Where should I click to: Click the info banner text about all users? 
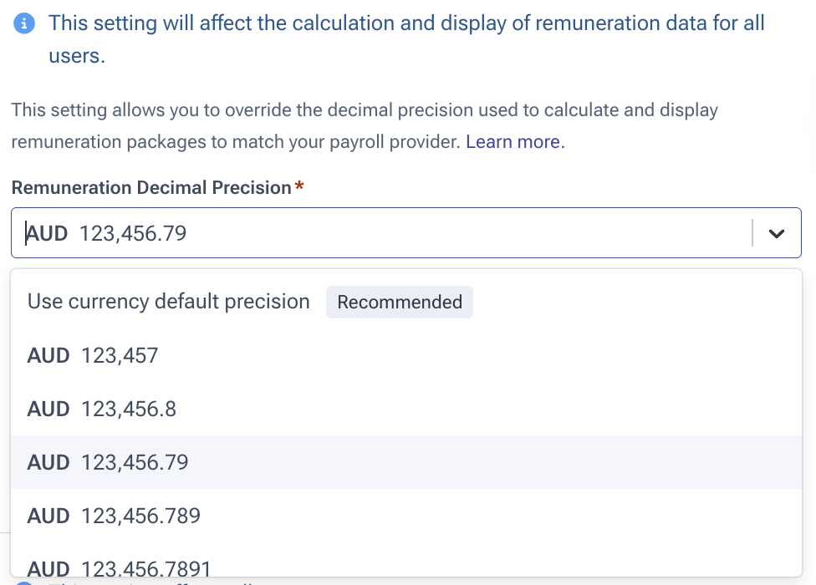point(406,23)
